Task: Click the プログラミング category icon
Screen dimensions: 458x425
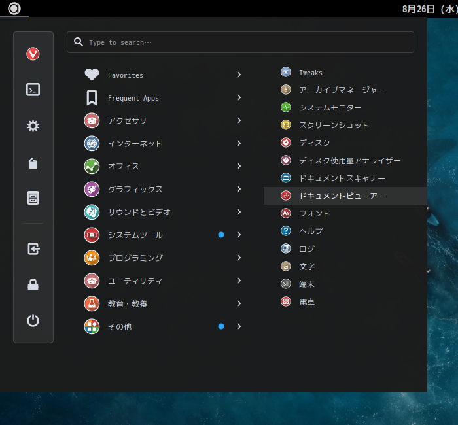Action: click(92, 258)
